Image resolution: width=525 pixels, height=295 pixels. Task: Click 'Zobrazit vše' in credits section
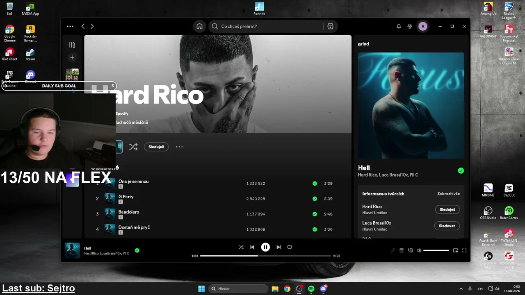[x=449, y=193]
